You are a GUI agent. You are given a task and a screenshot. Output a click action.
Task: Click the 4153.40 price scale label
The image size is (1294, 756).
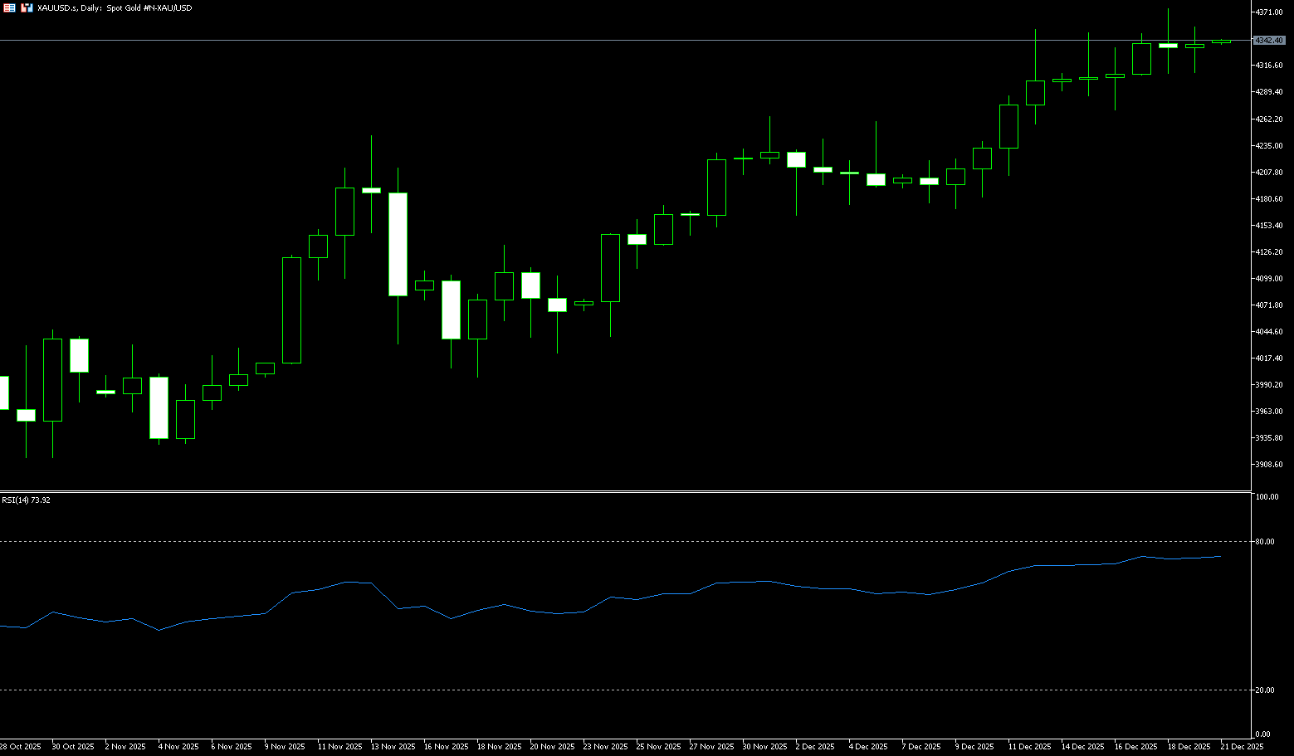pyautogui.click(x=1269, y=226)
